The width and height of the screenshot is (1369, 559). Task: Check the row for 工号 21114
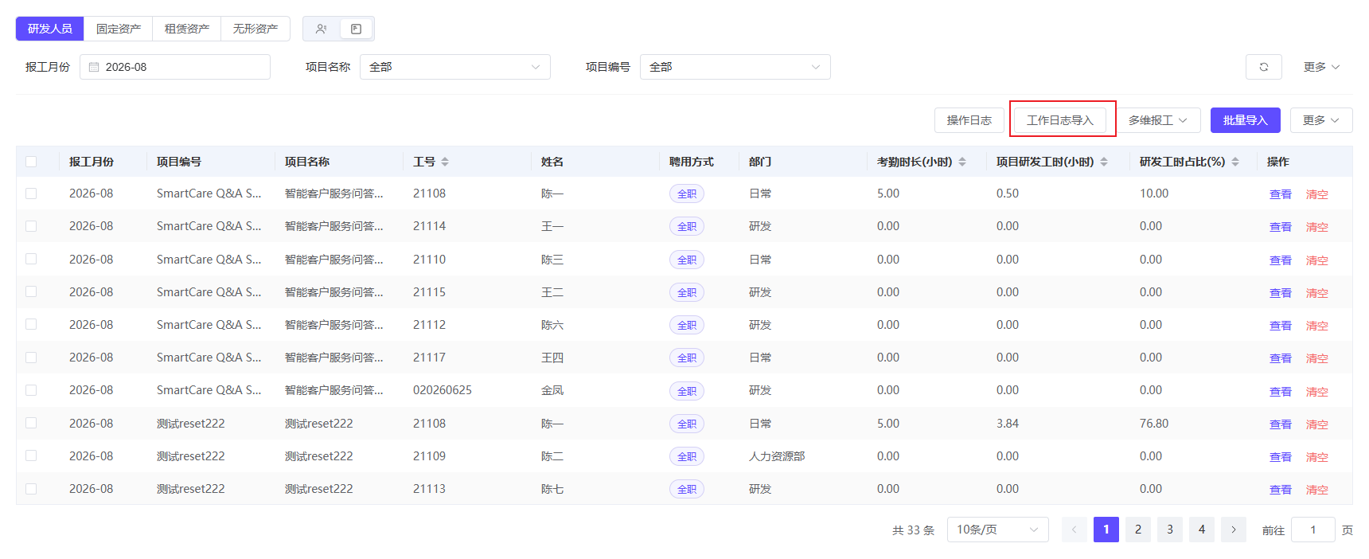(x=31, y=226)
